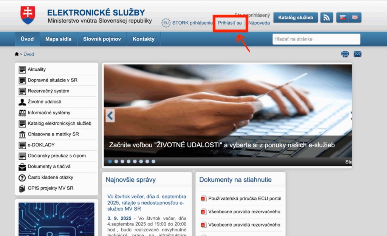Click the previous slide arrow on banner
387x236 pixels.
tap(110, 116)
